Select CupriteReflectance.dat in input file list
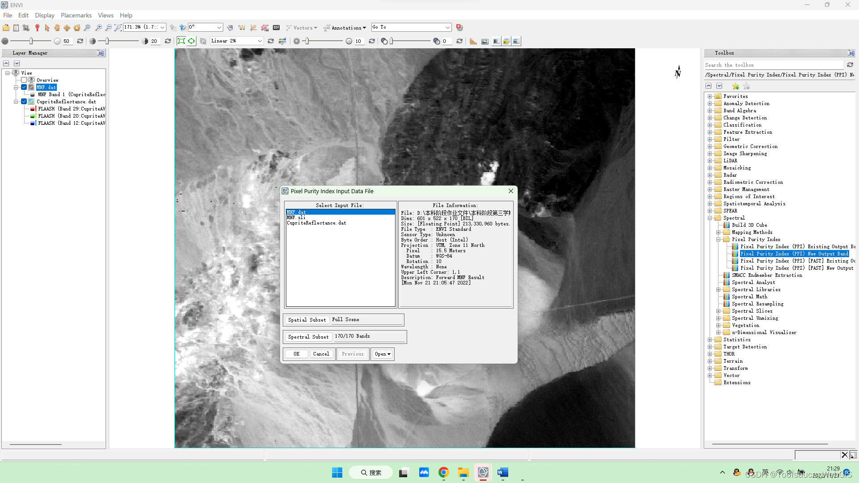The image size is (859, 483). [x=316, y=223]
